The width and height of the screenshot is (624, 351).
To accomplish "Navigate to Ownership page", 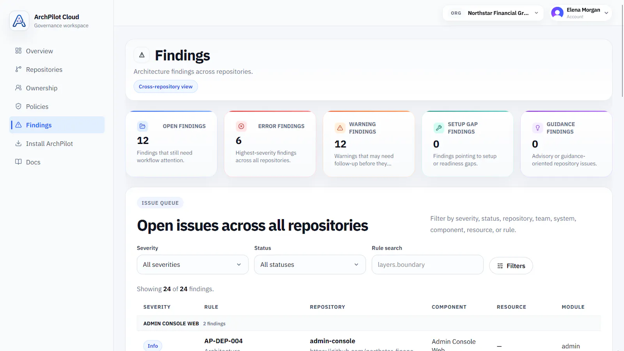I will coord(57,88).
